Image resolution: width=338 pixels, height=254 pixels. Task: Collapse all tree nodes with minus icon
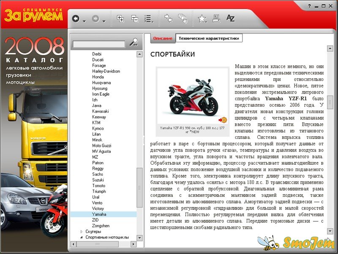click(135, 19)
